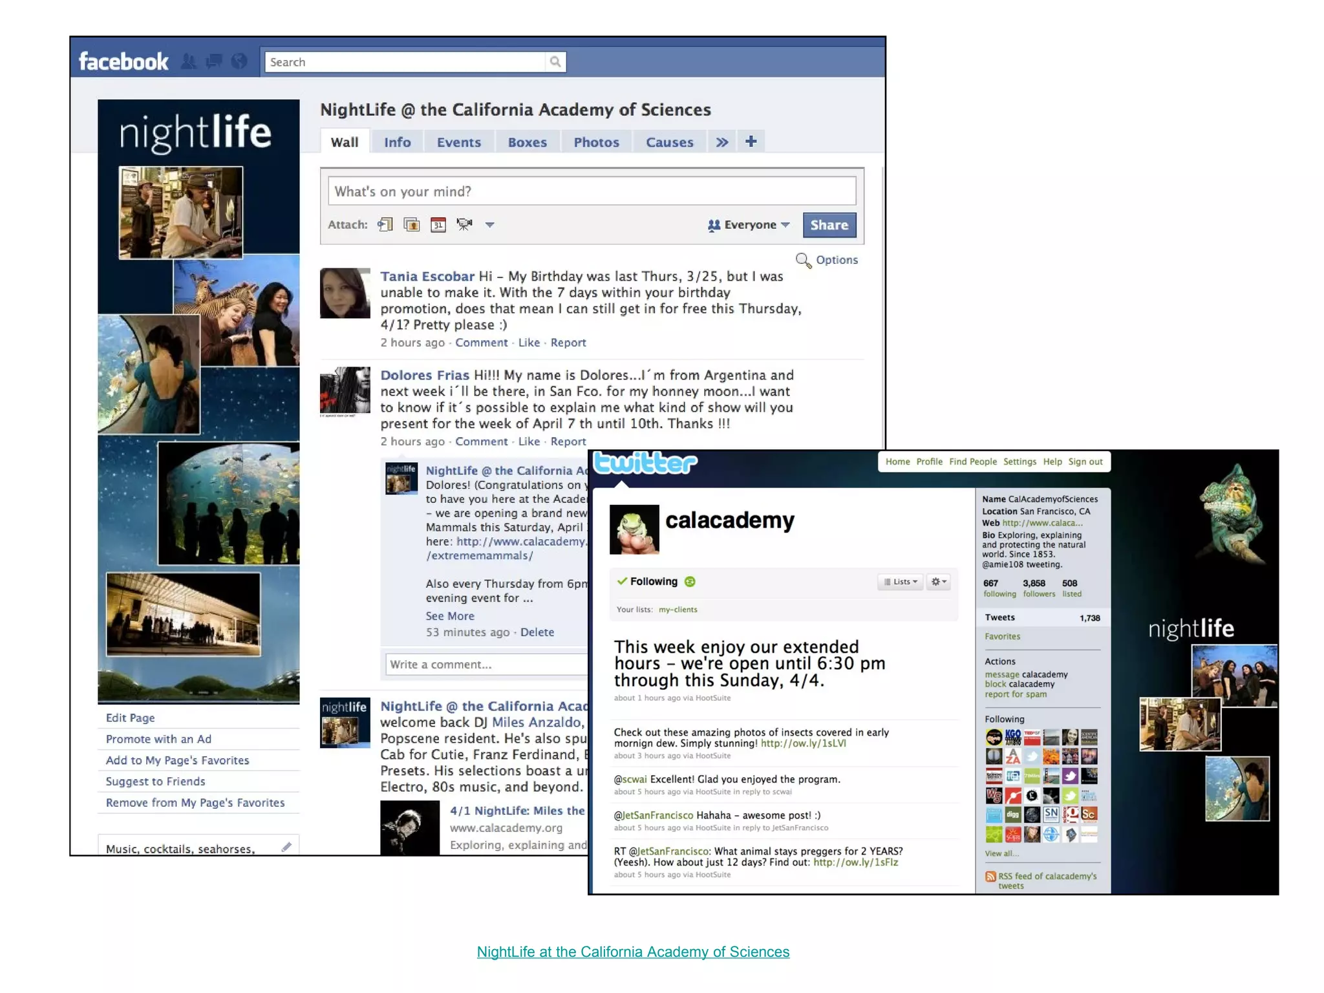
Task: Switch to the Photos tab
Action: tap(596, 142)
